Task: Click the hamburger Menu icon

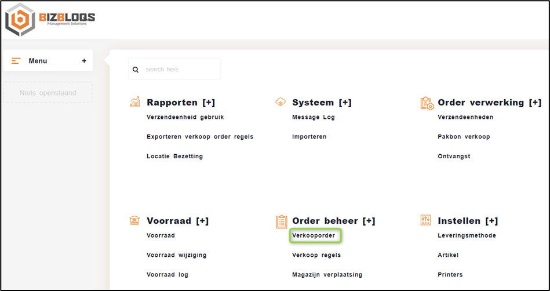Action: [16, 61]
